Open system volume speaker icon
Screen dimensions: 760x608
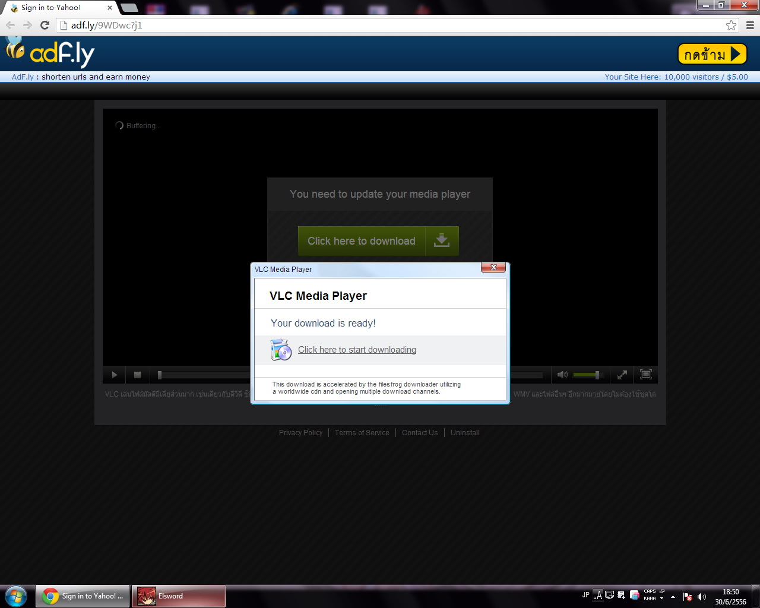click(702, 597)
